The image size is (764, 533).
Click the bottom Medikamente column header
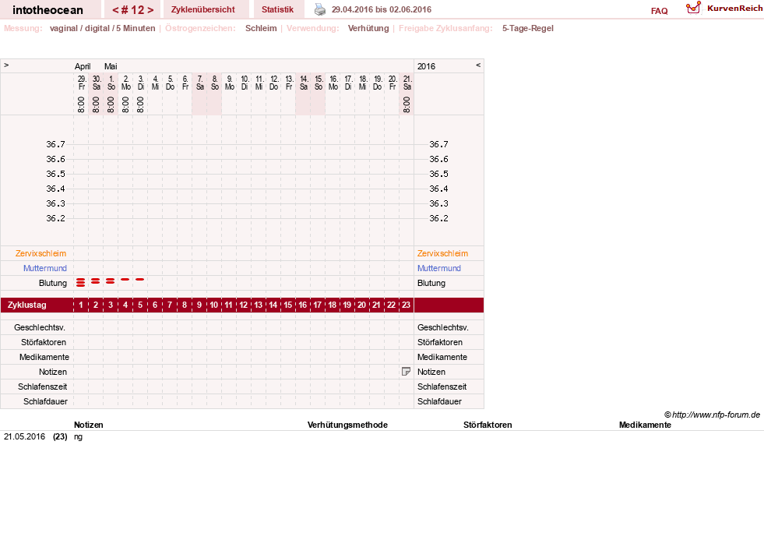pyautogui.click(x=645, y=425)
